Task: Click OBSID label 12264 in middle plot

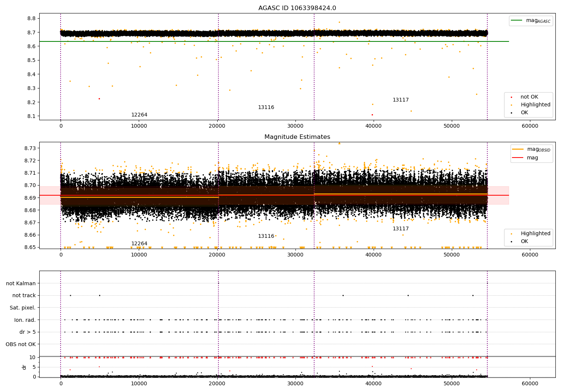Action: [x=139, y=244]
